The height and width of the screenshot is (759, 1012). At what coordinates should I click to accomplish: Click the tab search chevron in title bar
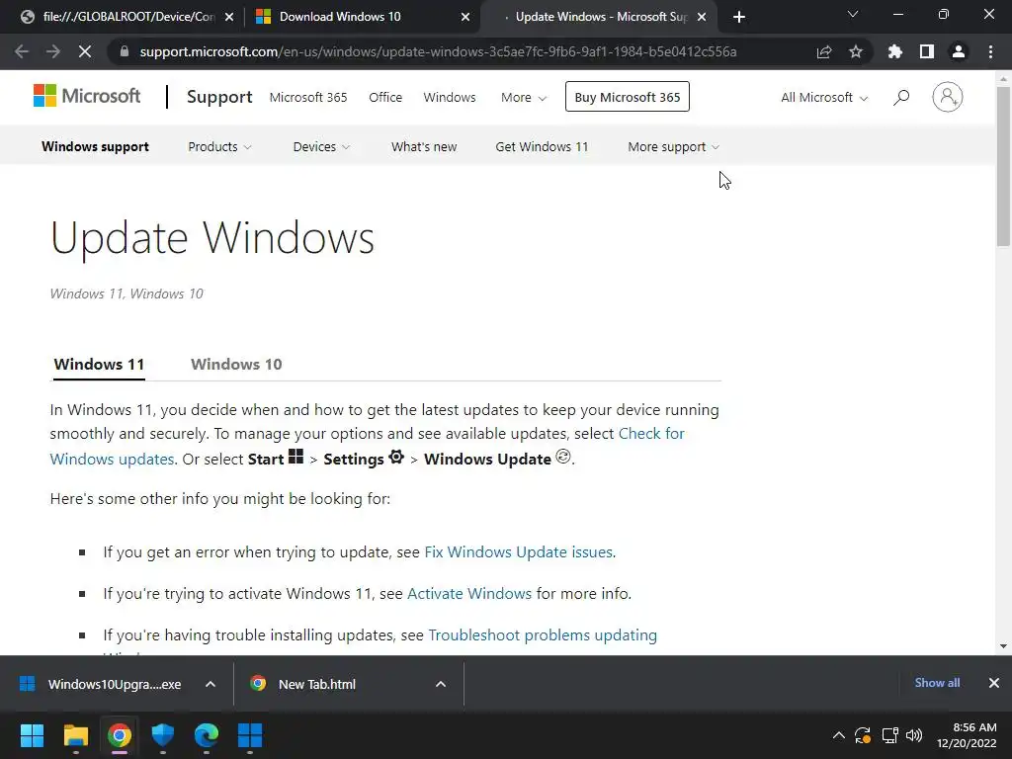point(853,14)
